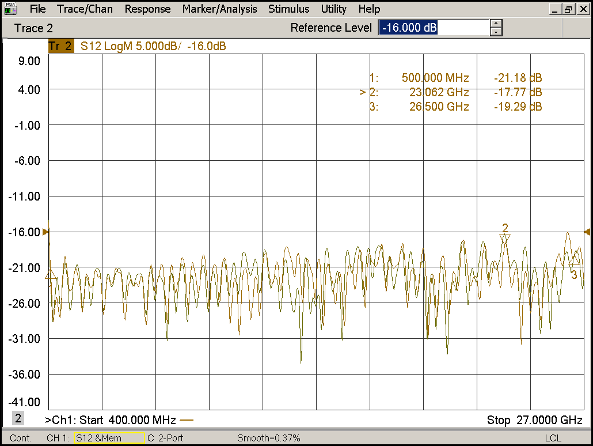The height and width of the screenshot is (446, 593).
Task: Click the LCL status indicator
Action: pos(553,438)
